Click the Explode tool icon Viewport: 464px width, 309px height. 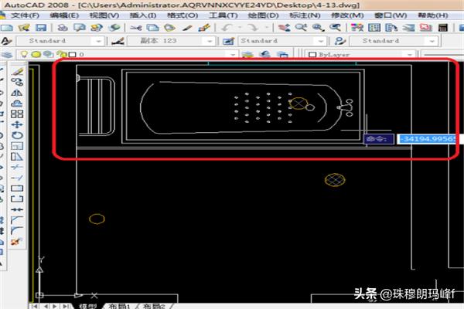point(19,242)
